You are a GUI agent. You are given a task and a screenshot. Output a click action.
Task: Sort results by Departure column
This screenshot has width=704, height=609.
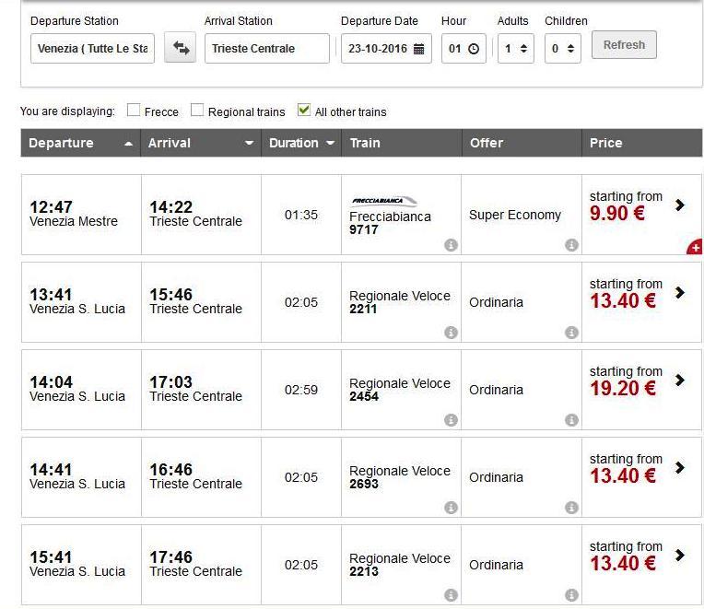coord(80,143)
